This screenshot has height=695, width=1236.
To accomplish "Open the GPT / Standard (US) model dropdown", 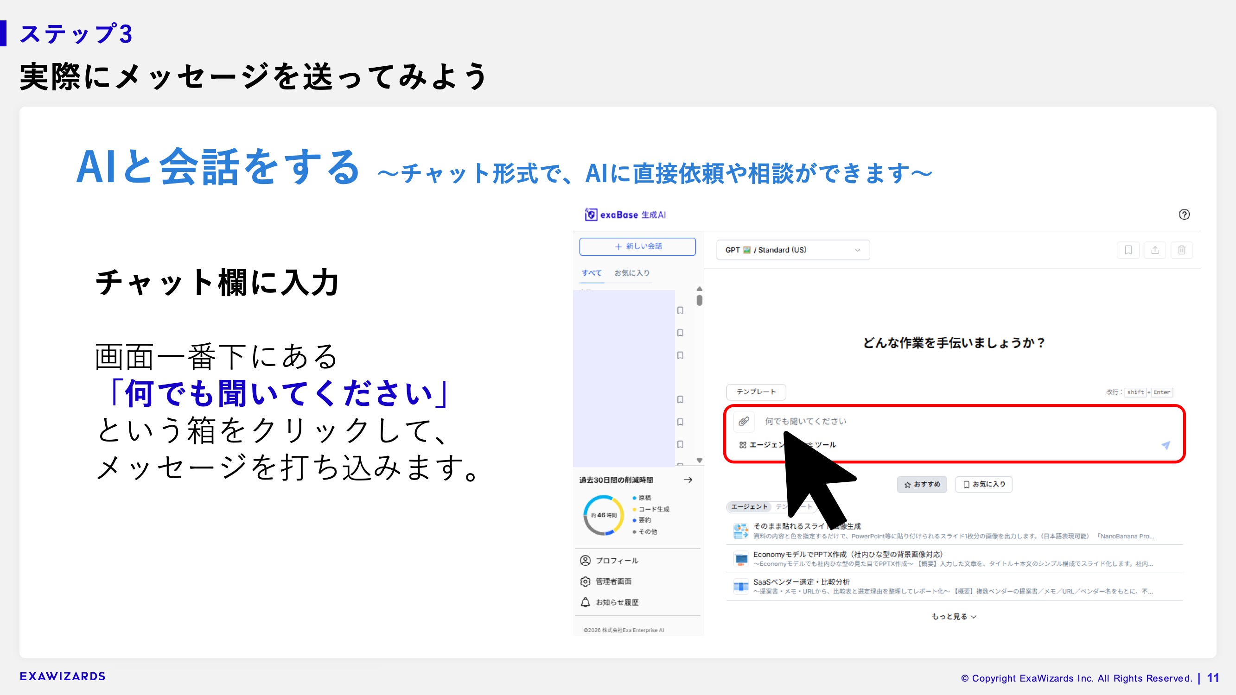I will coord(793,250).
